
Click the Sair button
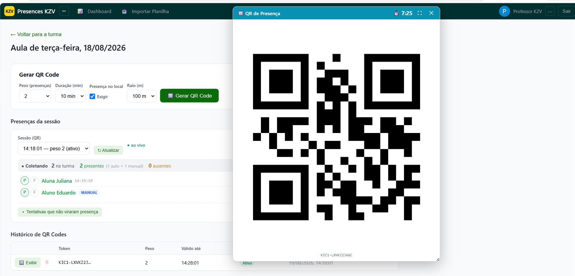[566, 11]
